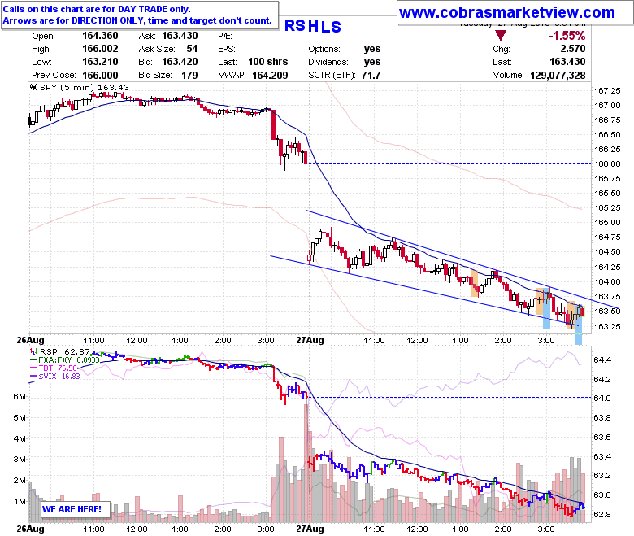The height and width of the screenshot is (536, 634).
Task: Click the Volume value 129,077,328
Action: coord(558,76)
